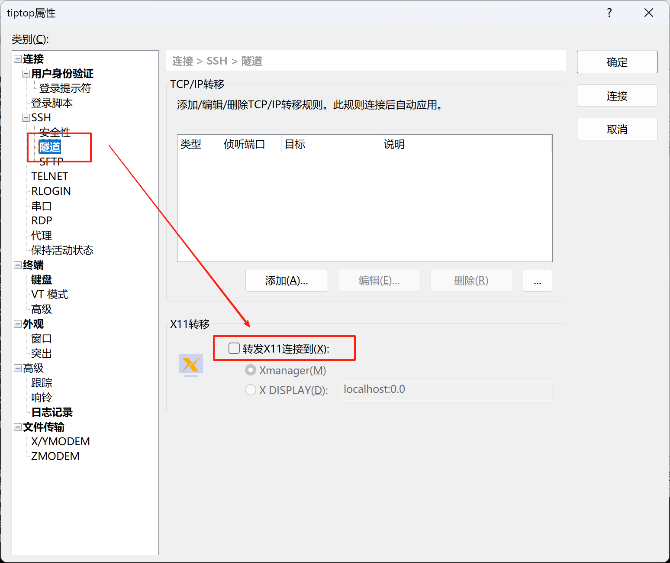Collapse the SSH tree node
Image resolution: width=670 pixels, height=563 pixels.
(x=26, y=118)
